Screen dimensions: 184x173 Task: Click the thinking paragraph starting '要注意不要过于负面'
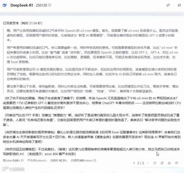tap(93, 89)
